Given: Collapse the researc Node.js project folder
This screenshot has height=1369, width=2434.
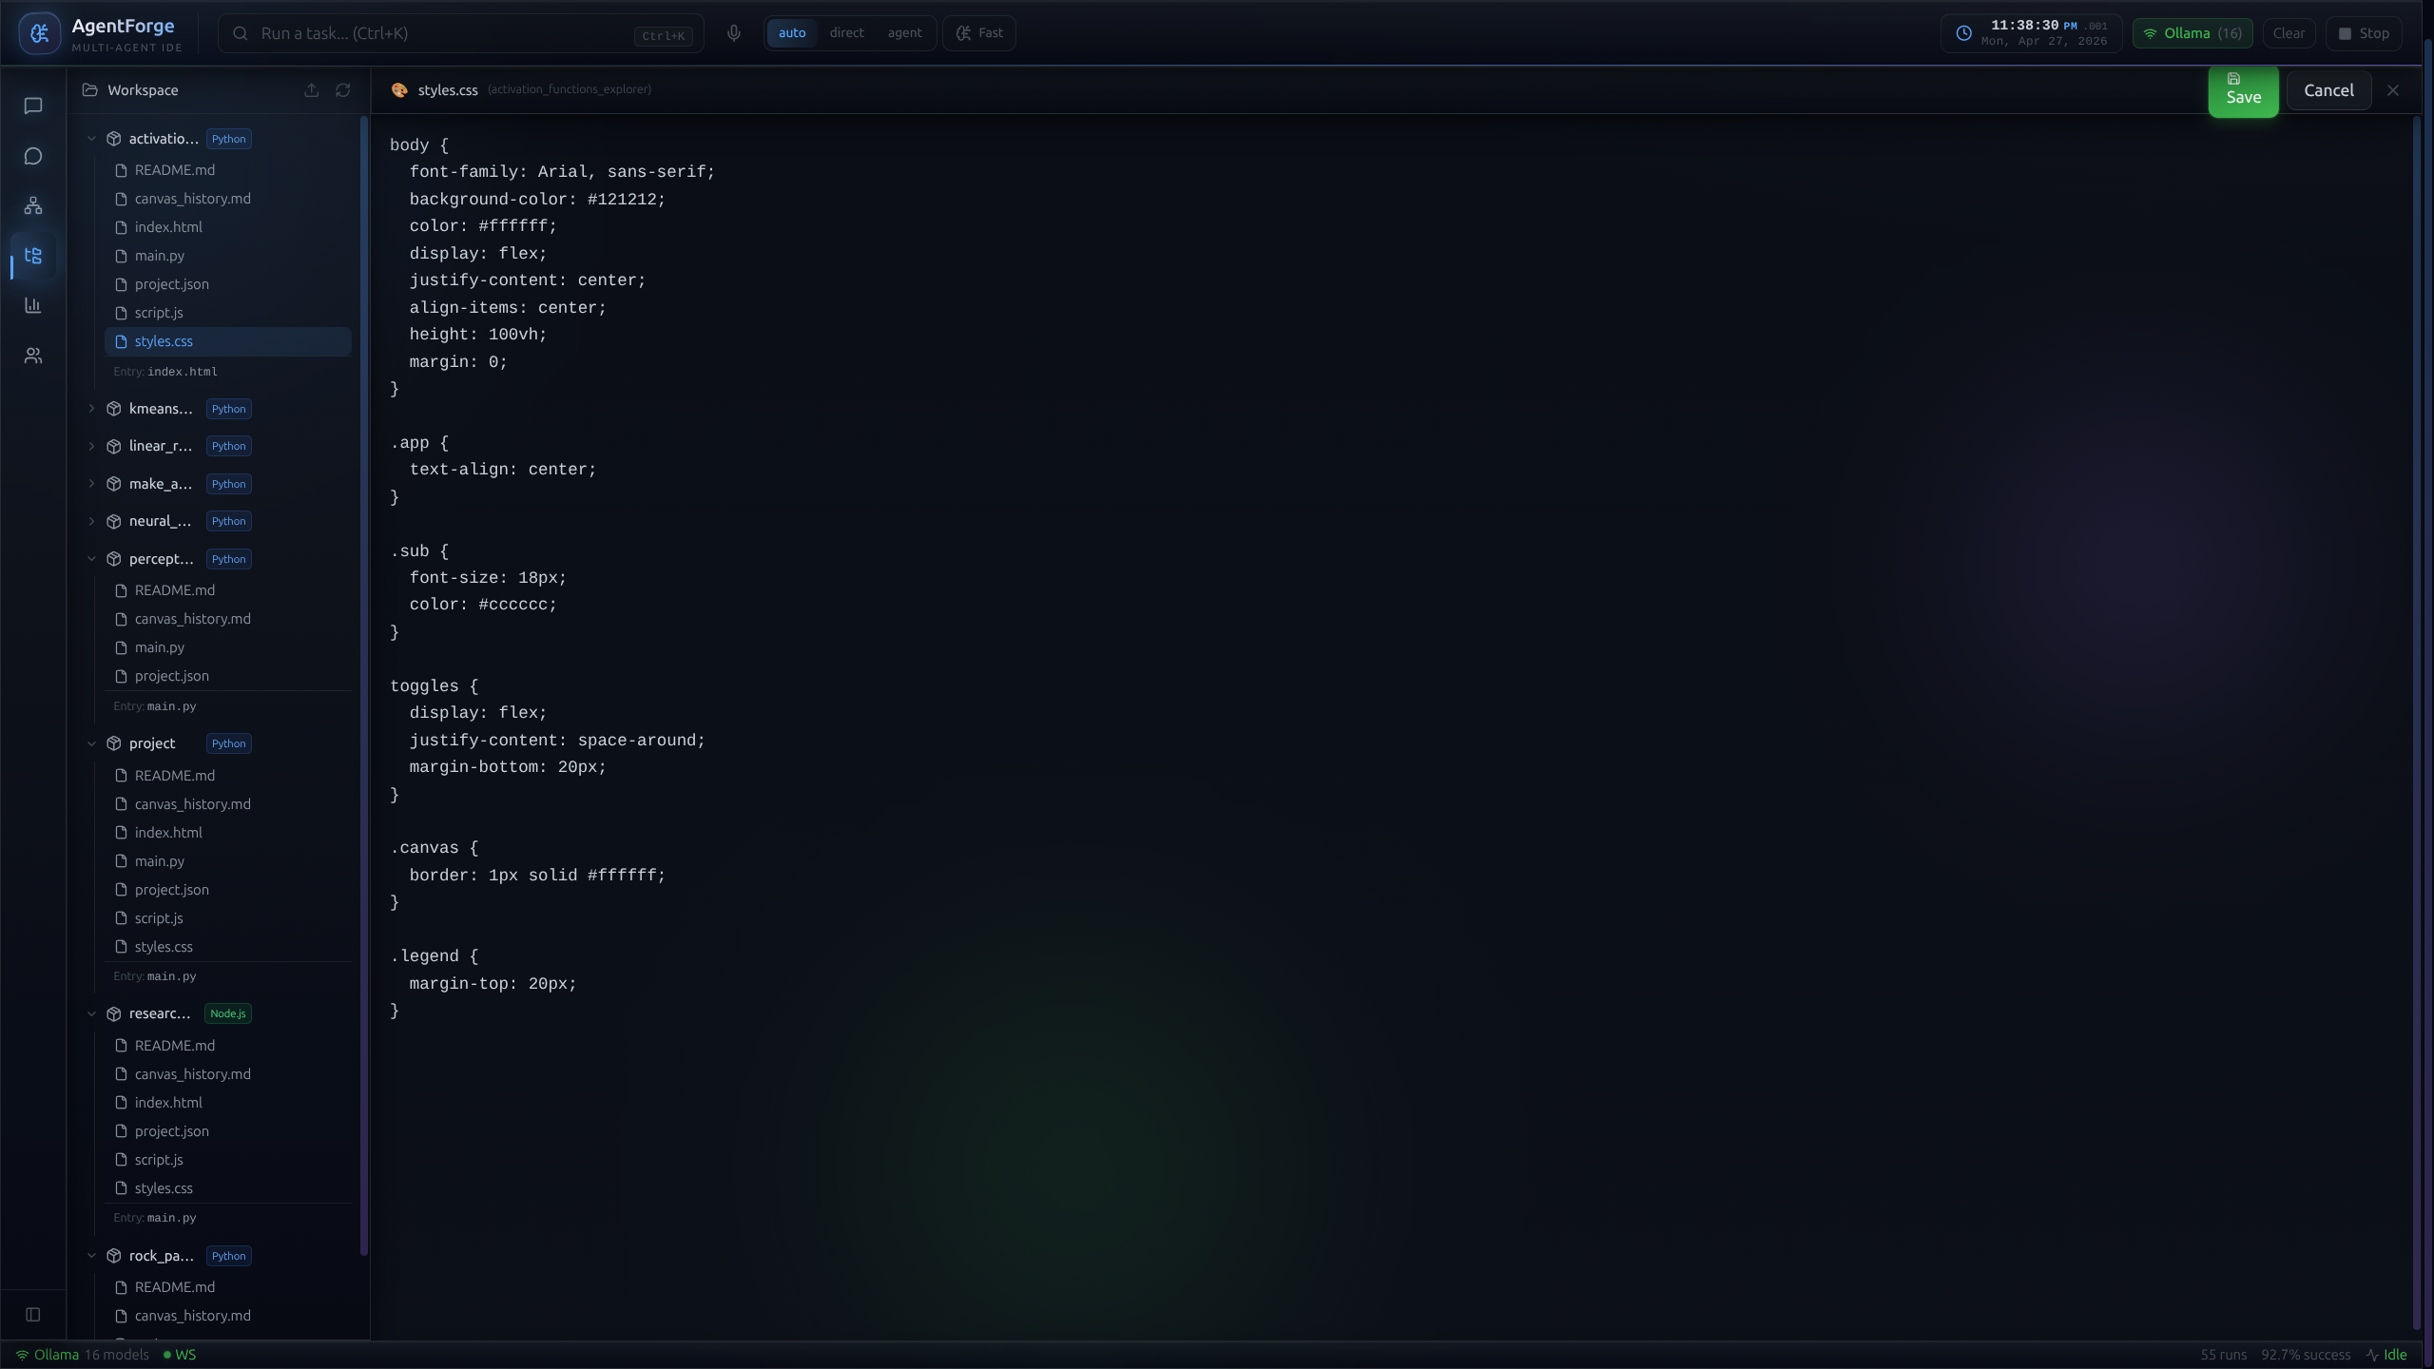Looking at the screenshot, I should click(91, 1013).
